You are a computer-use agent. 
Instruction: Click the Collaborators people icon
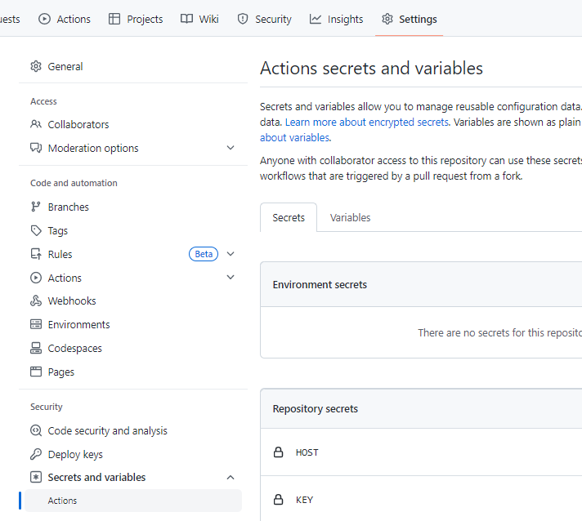coord(36,125)
